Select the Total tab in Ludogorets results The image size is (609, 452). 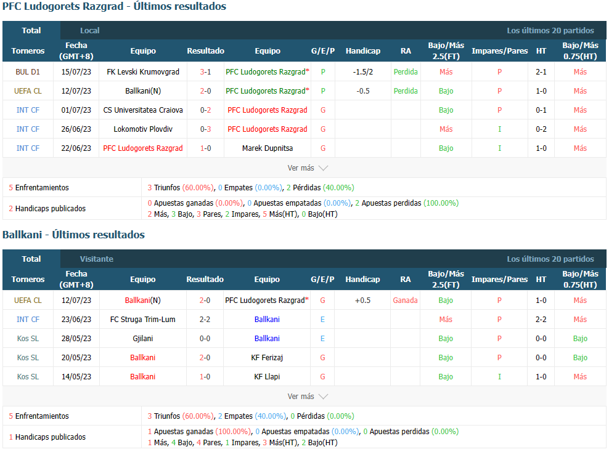point(31,30)
